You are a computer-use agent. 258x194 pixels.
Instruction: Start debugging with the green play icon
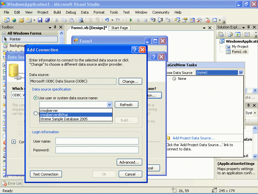[x=131, y=20]
